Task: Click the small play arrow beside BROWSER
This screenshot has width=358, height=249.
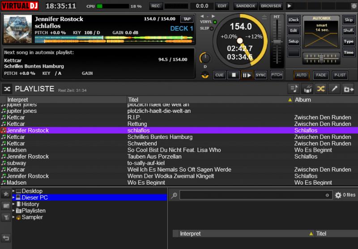Action: (289, 6)
